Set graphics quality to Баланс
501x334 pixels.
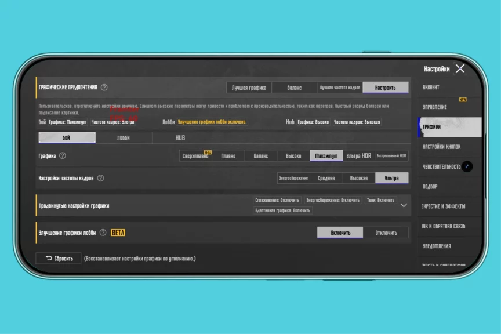261,155
